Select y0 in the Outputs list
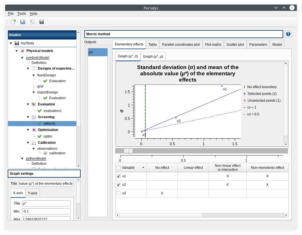 pos(98,52)
